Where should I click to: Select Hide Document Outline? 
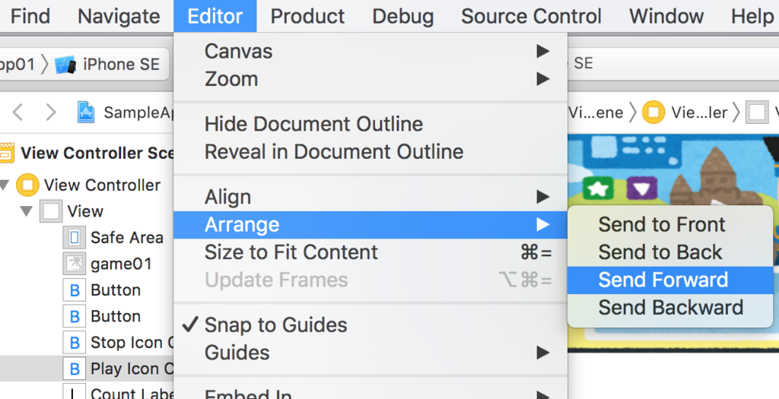(313, 124)
